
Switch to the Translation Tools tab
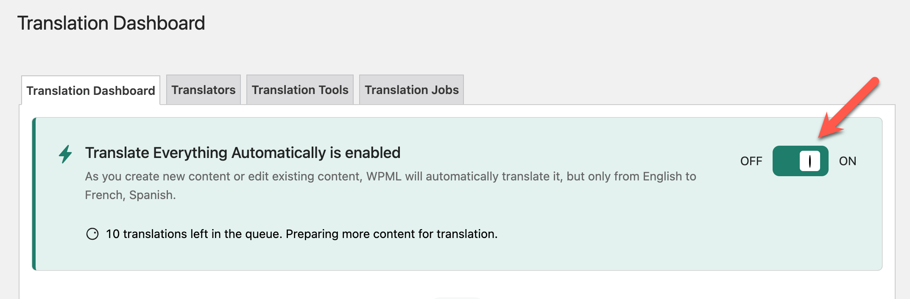coord(300,90)
